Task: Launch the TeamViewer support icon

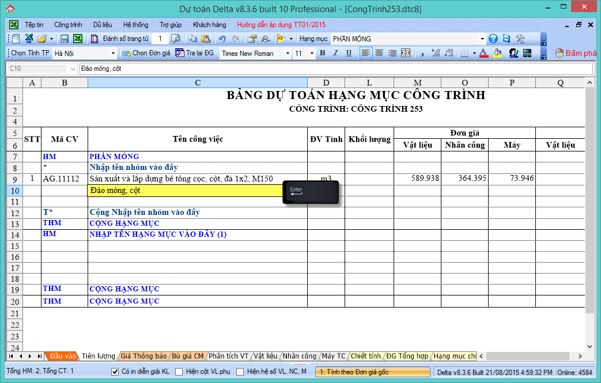Action: (x=506, y=39)
